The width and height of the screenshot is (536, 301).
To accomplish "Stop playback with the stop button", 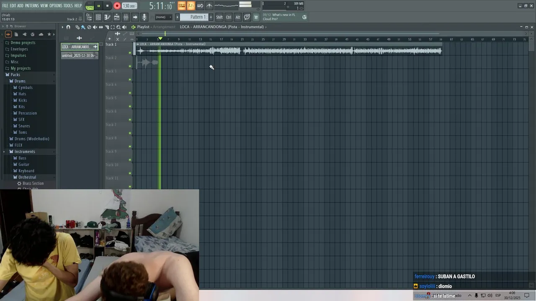I will tap(107, 6).
